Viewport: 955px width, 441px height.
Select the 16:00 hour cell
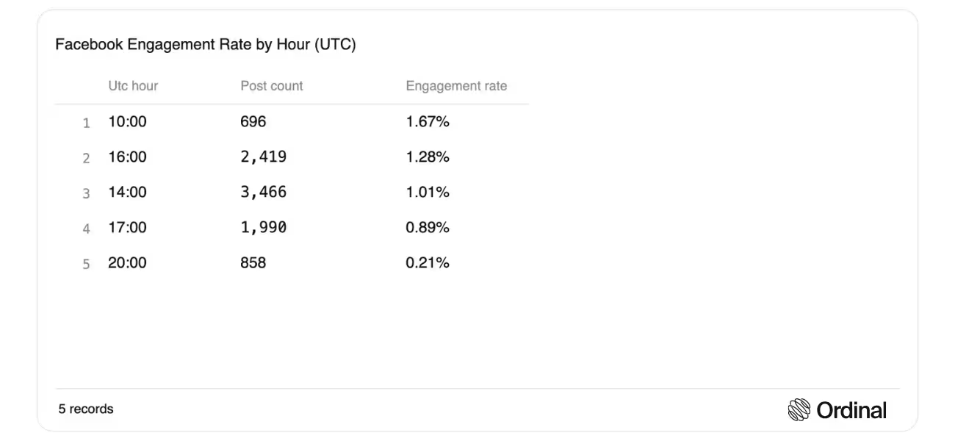point(127,157)
